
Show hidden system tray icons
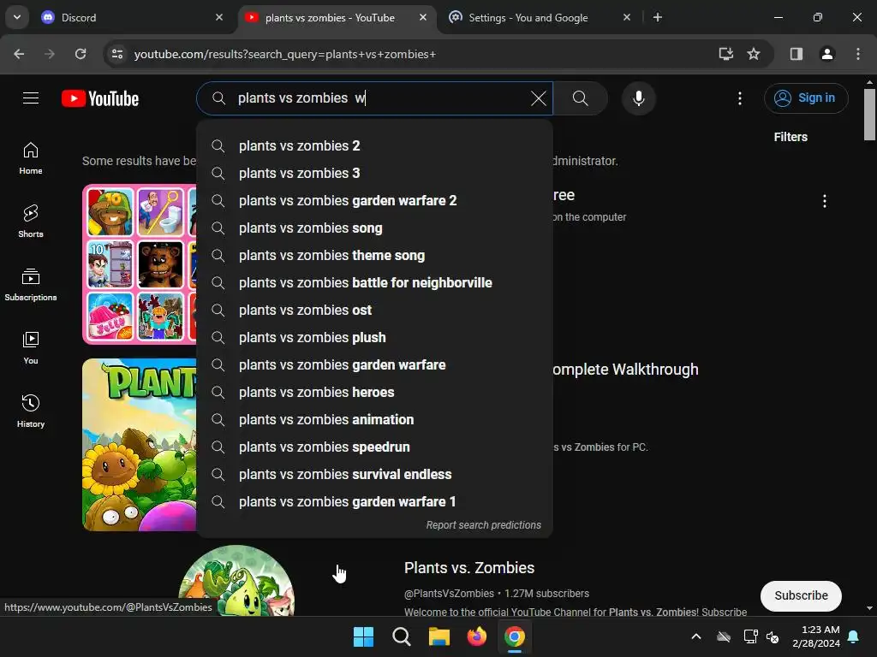click(x=696, y=636)
